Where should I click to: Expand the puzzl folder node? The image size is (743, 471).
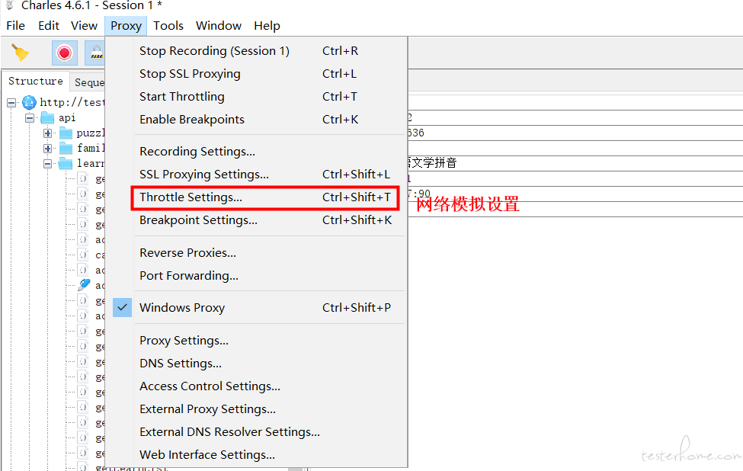click(47, 133)
